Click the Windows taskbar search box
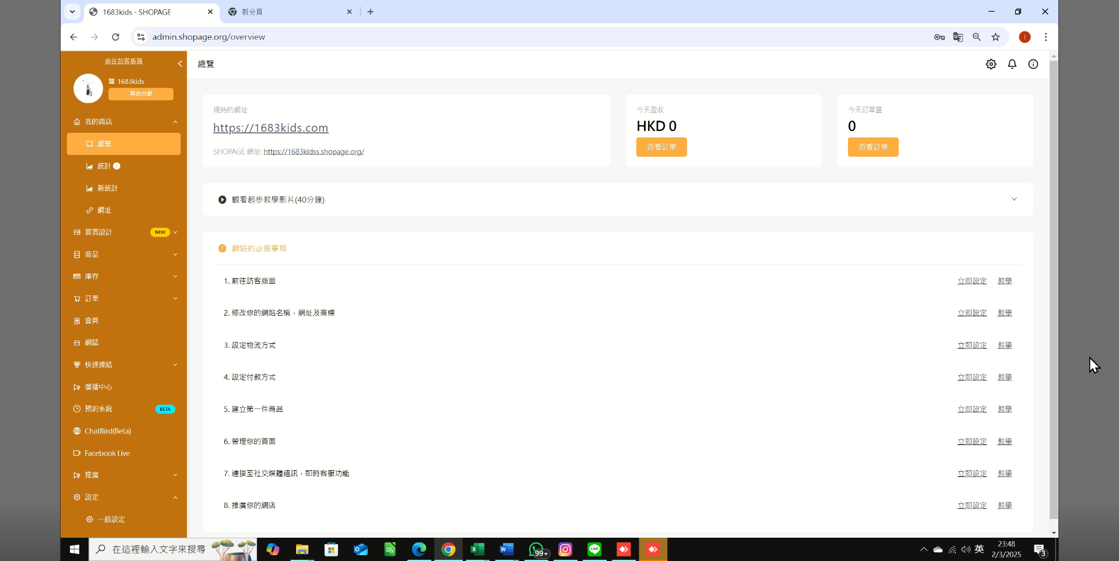 173,549
